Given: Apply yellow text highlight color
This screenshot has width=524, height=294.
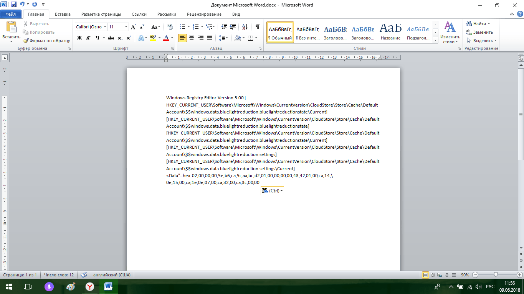Looking at the screenshot, I should tap(153, 38).
